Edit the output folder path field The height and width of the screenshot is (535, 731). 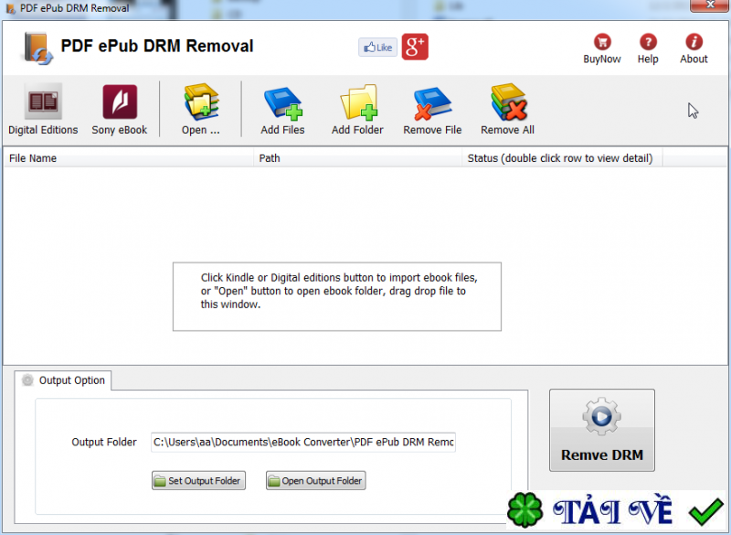pyautogui.click(x=303, y=442)
